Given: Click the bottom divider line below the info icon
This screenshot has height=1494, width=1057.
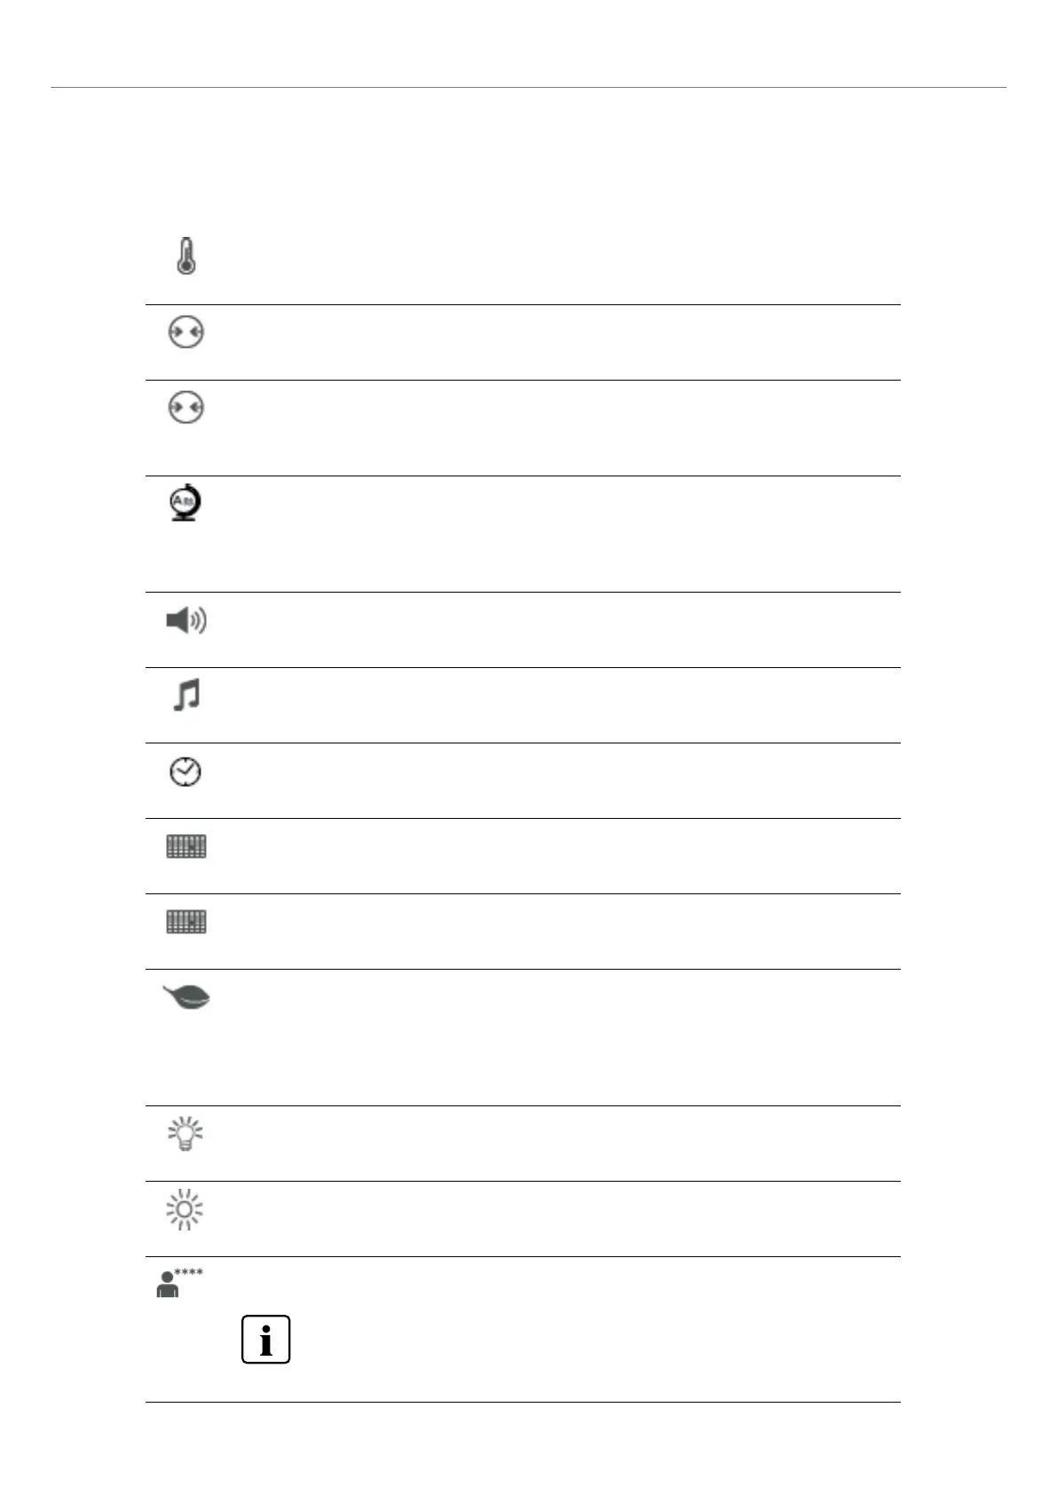Looking at the screenshot, I should [523, 1402].
